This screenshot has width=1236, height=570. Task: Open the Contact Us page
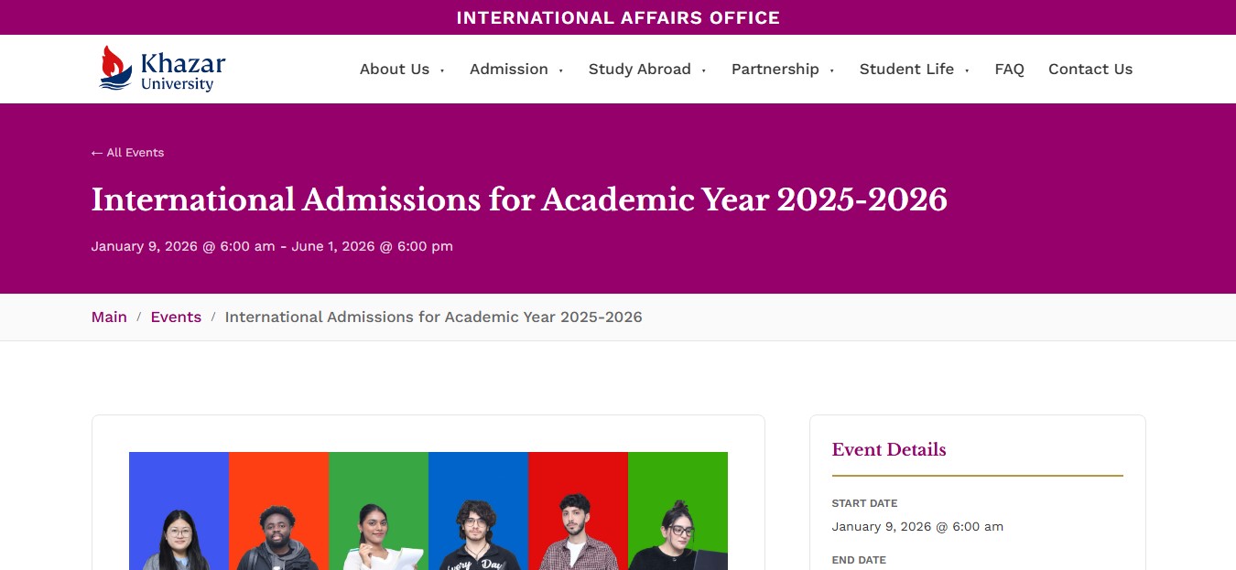tap(1090, 69)
